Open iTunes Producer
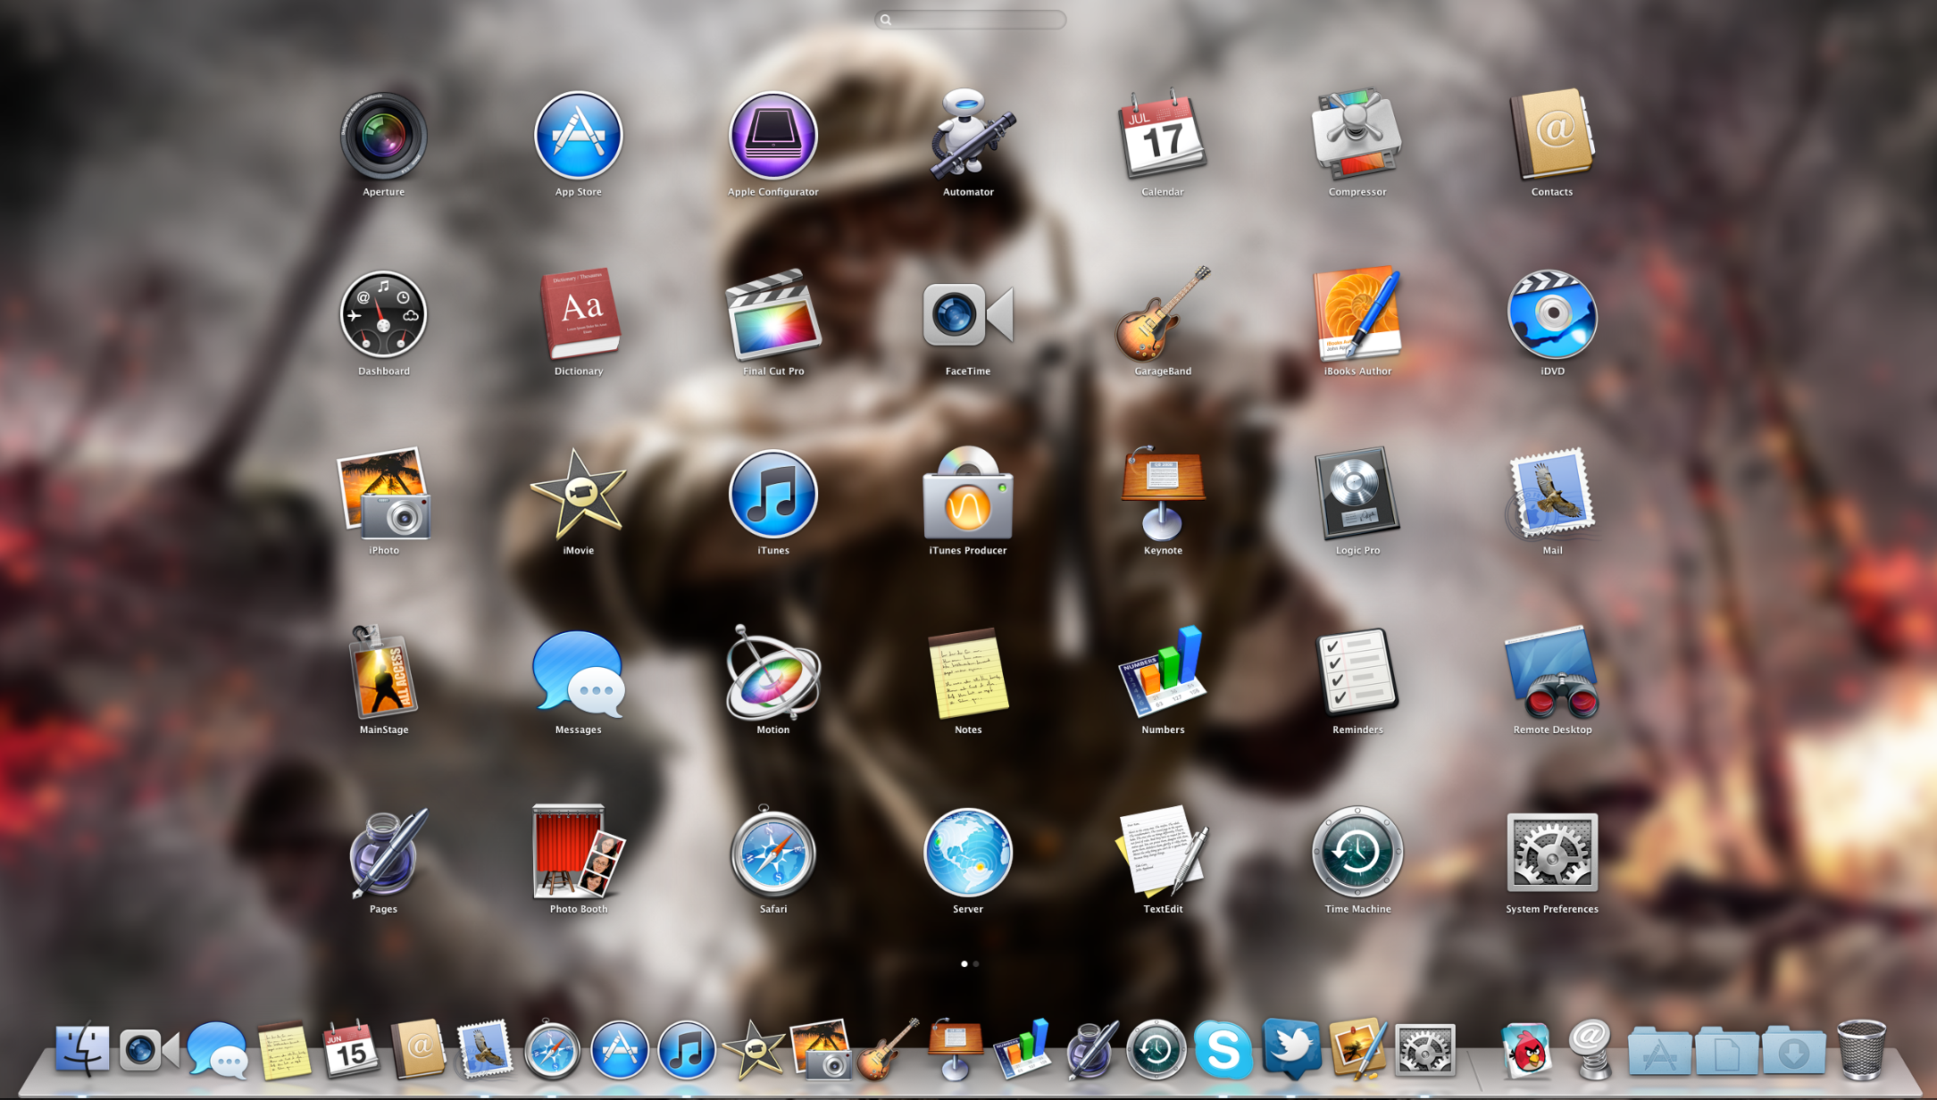1937x1100 pixels. (x=968, y=496)
